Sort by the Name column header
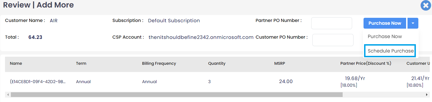Screen dimensions: 432x102 coord(16,63)
